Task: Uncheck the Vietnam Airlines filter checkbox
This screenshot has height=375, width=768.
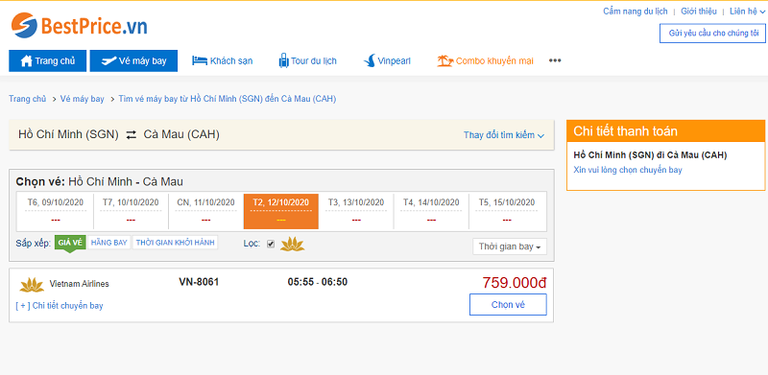Action: (x=271, y=244)
